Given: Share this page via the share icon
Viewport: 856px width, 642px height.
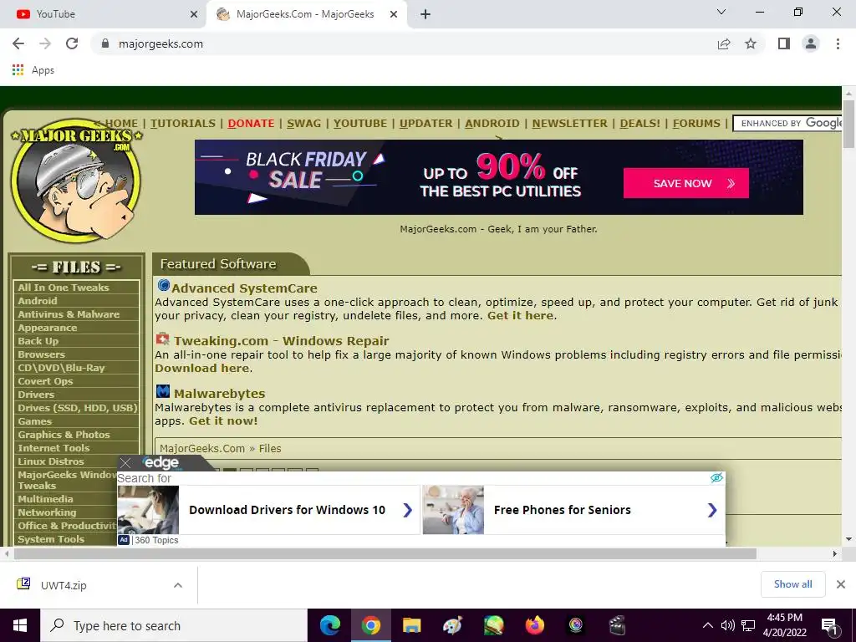Looking at the screenshot, I should [724, 43].
